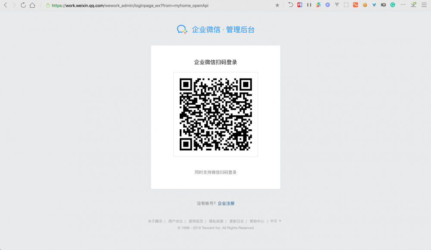The image size is (431, 250).
Task: Show more extensions via three-dot icon
Action: [x=403, y=5]
